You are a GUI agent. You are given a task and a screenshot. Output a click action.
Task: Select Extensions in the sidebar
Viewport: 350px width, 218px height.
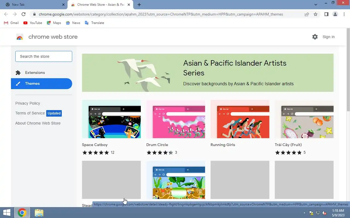tap(42, 72)
